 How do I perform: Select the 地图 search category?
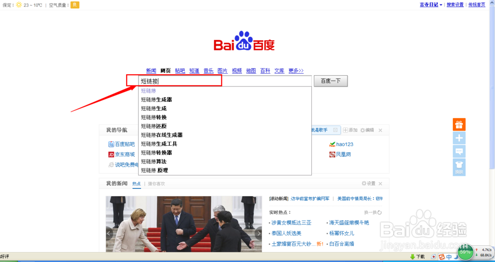tap(251, 71)
